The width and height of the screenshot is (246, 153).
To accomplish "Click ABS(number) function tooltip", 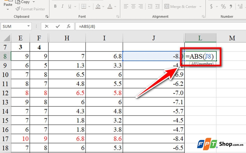I will (202, 64).
